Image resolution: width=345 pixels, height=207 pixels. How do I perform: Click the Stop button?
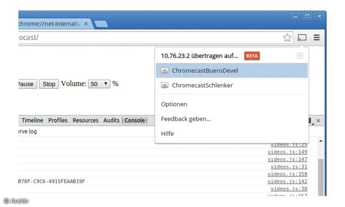[x=49, y=84]
